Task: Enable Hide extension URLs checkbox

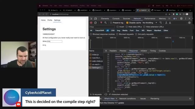Action: pyautogui.click(x=144, y=27)
